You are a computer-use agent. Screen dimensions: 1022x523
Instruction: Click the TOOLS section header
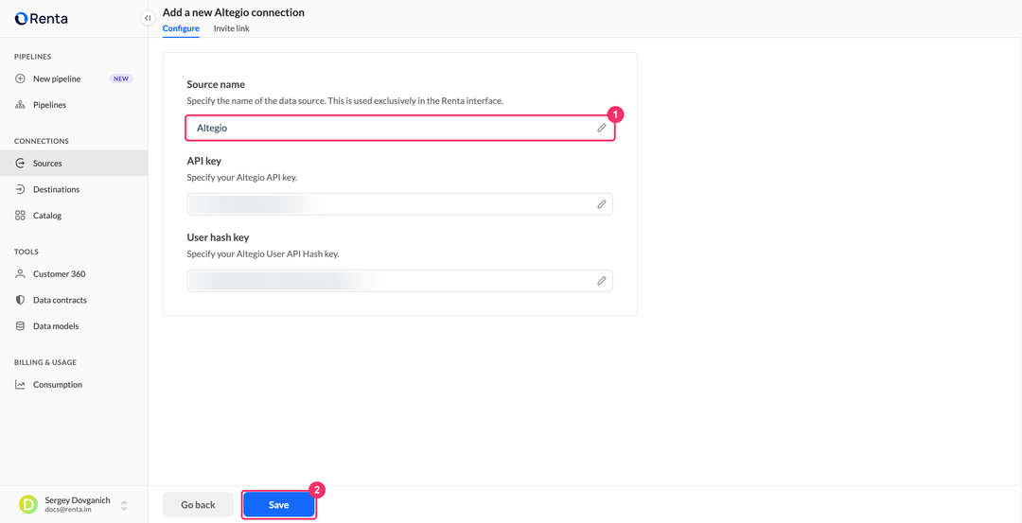26,253
